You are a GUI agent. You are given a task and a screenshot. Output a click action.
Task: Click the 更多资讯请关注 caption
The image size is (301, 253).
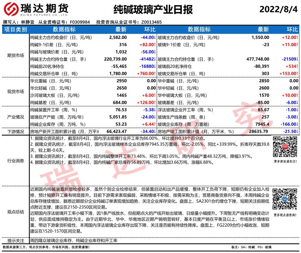coord(285,162)
